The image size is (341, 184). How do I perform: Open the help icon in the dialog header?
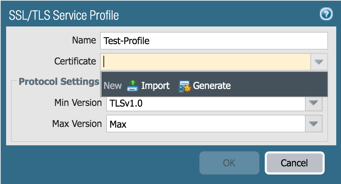point(326,14)
